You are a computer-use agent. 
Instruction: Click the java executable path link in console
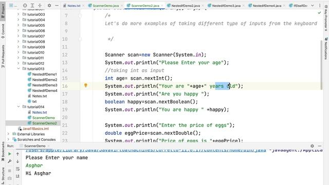tap(146, 150)
